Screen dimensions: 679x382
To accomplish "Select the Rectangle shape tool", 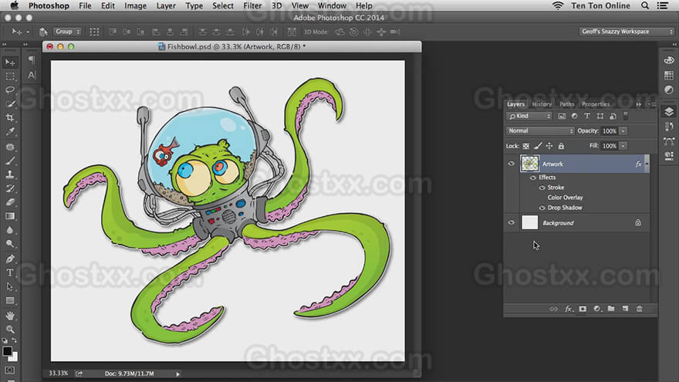I will pyautogui.click(x=9, y=300).
